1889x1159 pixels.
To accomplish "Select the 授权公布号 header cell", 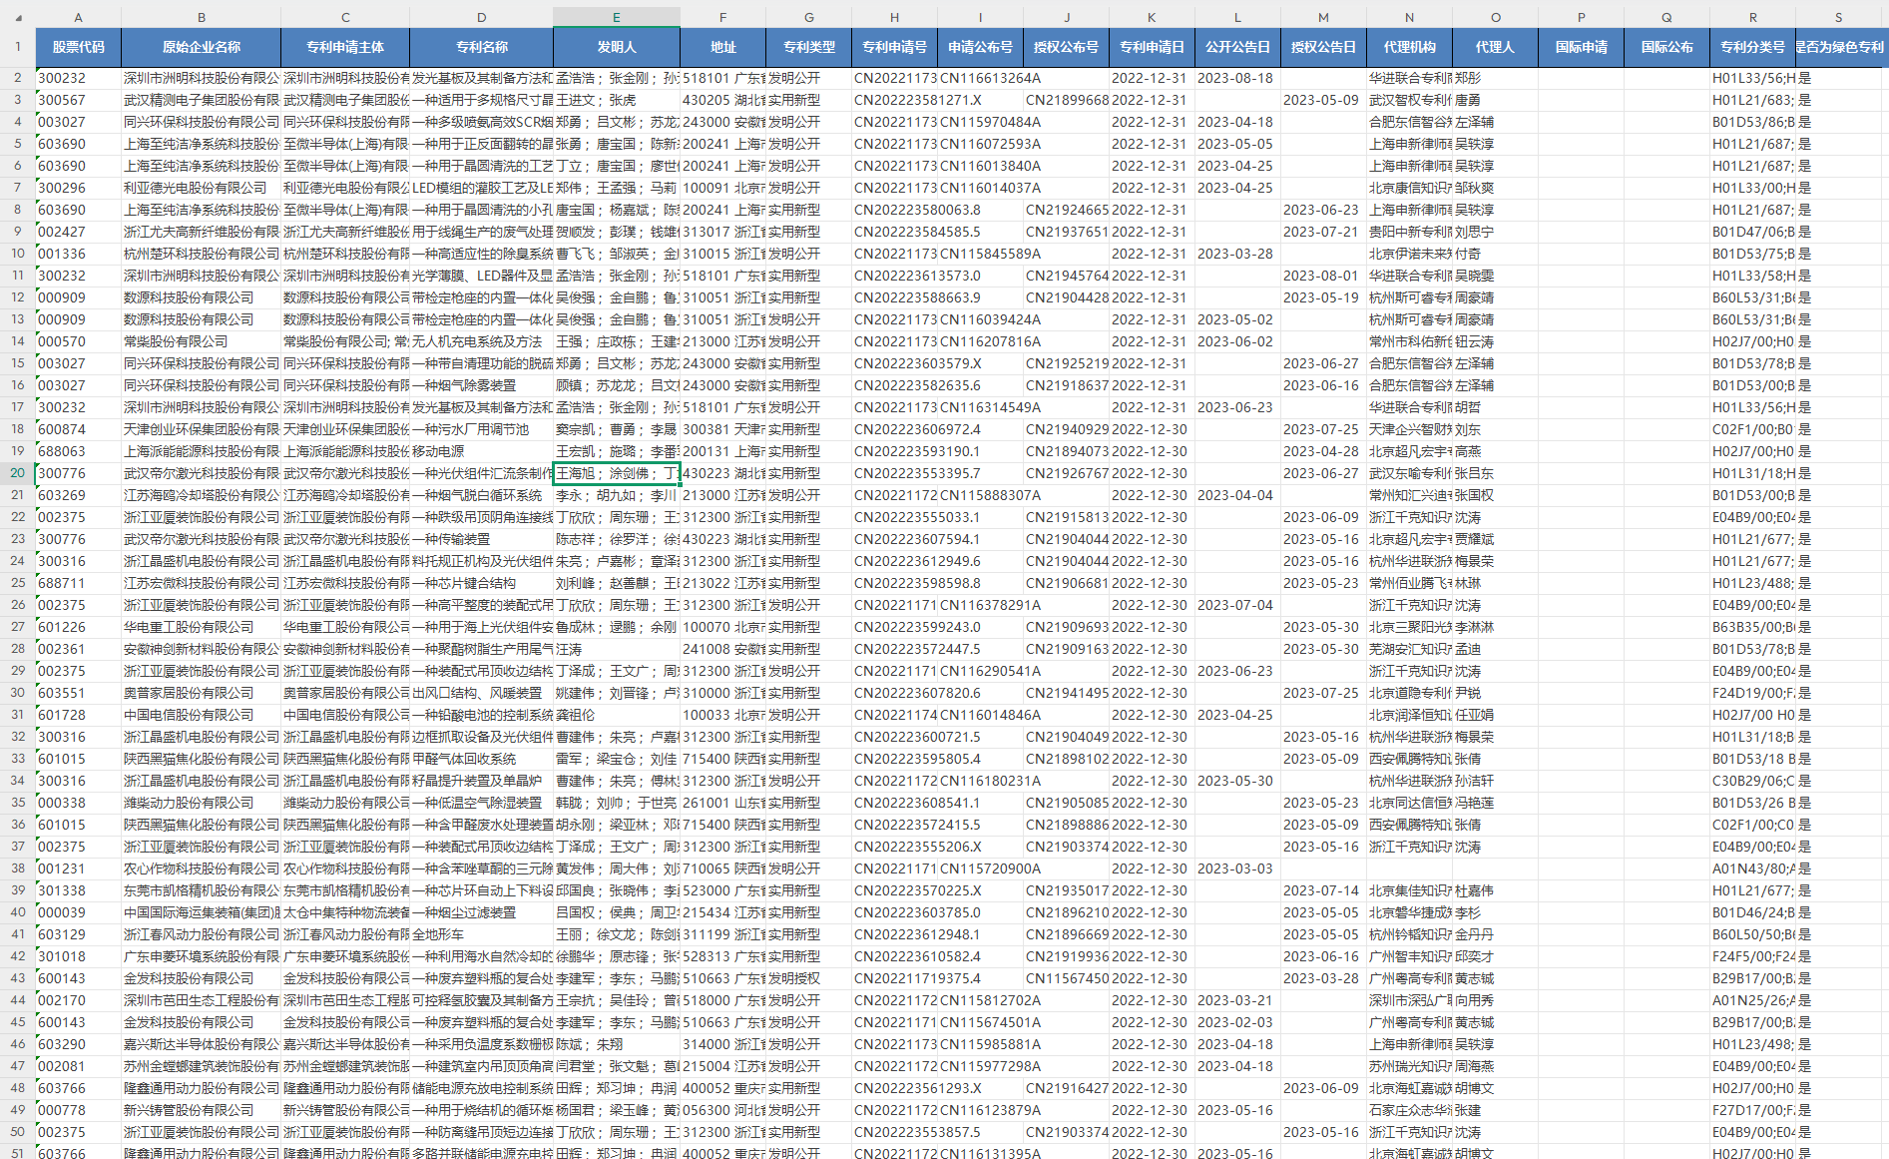I will click(1067, 47).
